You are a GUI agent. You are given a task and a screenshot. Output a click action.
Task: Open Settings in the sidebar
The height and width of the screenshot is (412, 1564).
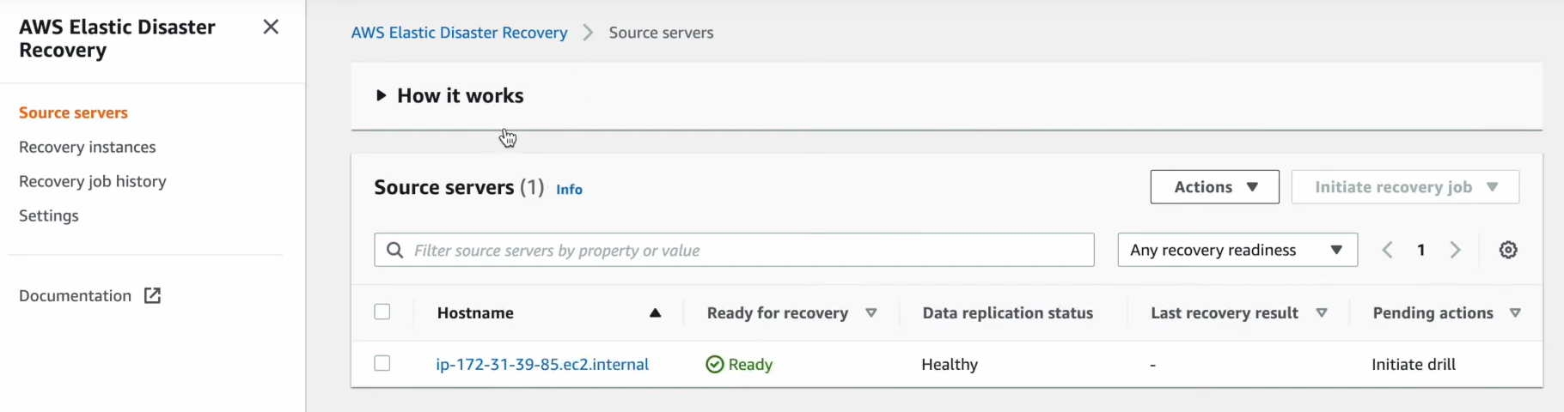(49, 215)
